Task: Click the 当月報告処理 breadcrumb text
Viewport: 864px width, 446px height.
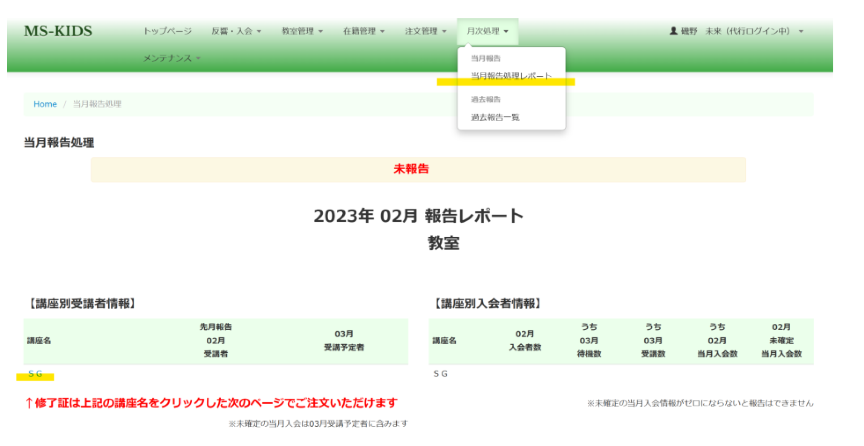Action: tap(97, 104)
